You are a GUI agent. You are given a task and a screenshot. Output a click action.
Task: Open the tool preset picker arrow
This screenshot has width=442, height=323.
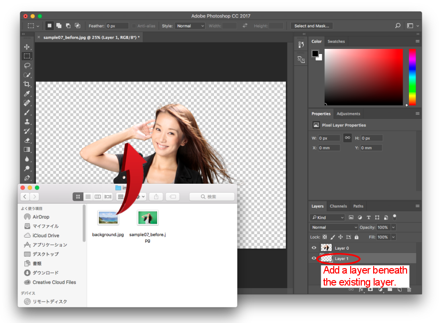(38, 26)
